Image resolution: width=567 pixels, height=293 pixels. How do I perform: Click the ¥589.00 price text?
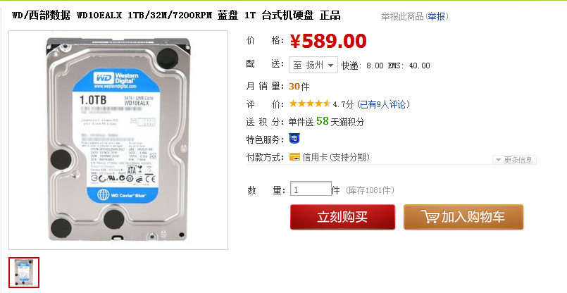coord(328,41)
